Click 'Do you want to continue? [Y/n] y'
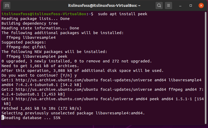Screen dimensions: 208x128 pyautogui.click(x=39, y=75)
